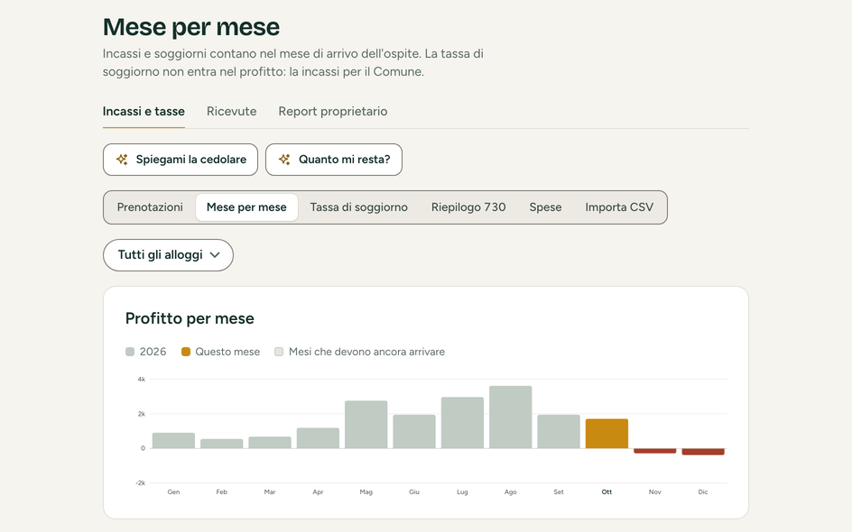Click the Set bar in the chart

559,432
